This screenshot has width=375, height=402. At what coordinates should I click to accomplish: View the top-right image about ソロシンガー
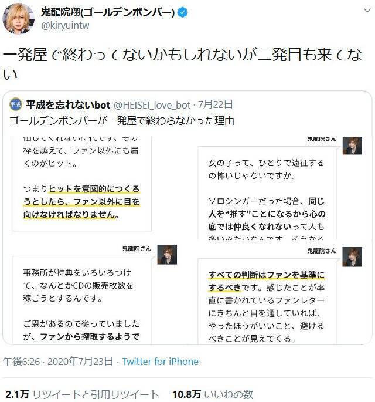pyautogui.click(x=279, y=188)
